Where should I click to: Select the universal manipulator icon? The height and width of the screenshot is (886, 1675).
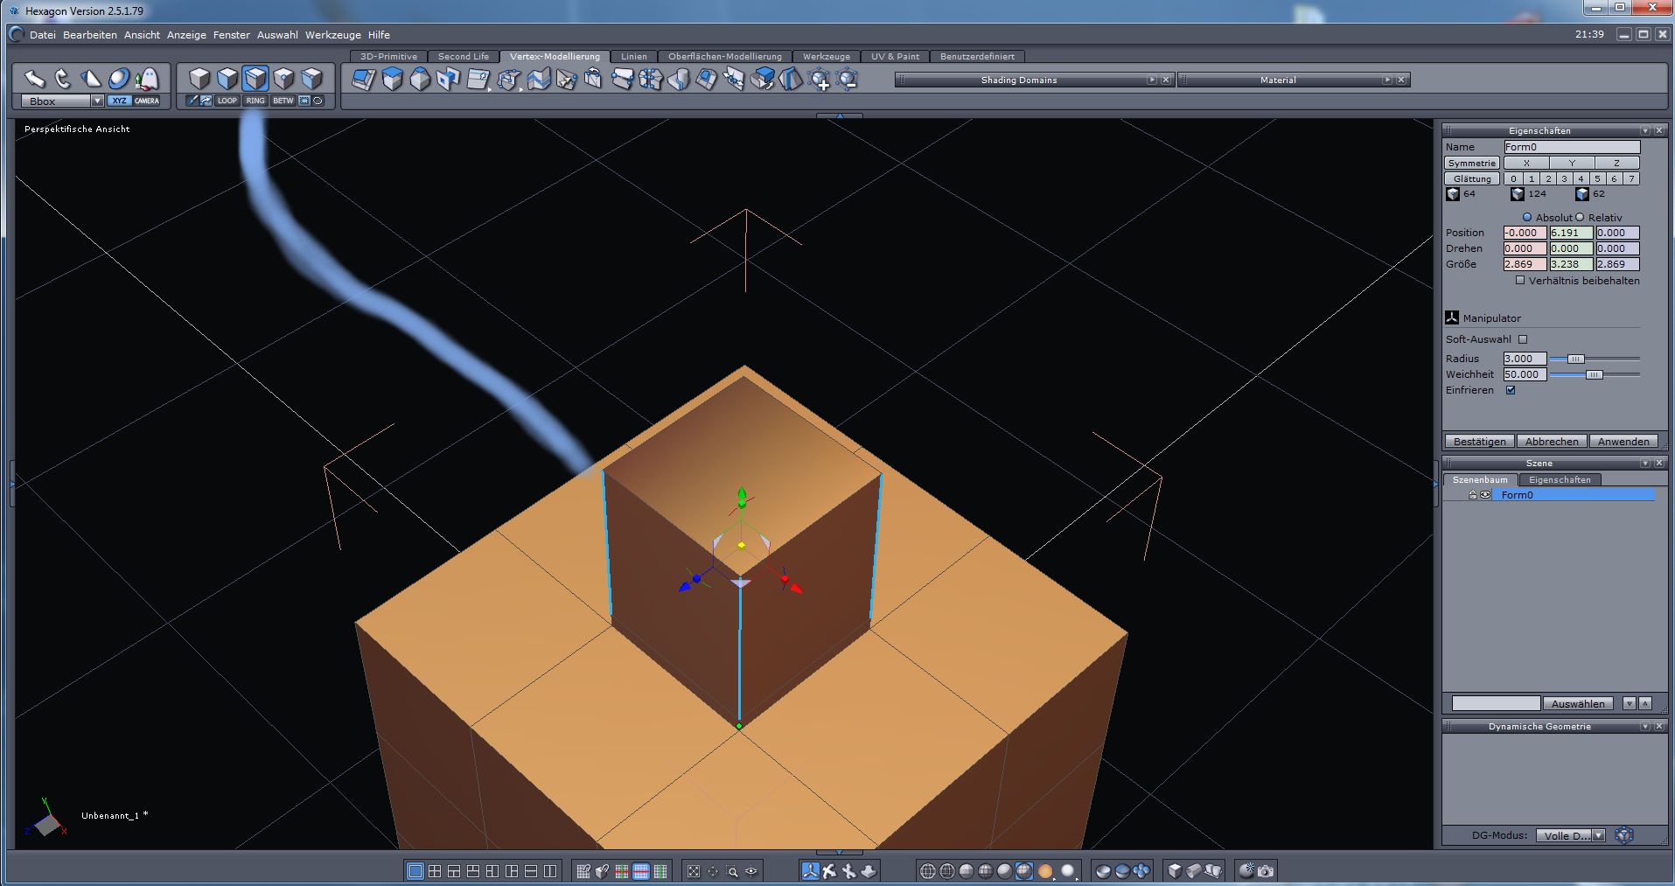(810, 871)
